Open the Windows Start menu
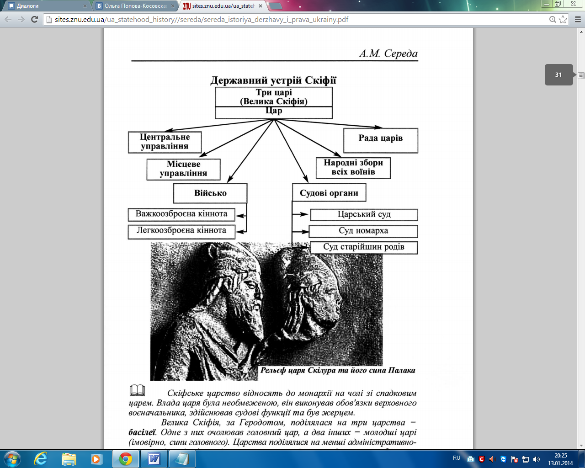Screen dimensions: 585x468 12,459
